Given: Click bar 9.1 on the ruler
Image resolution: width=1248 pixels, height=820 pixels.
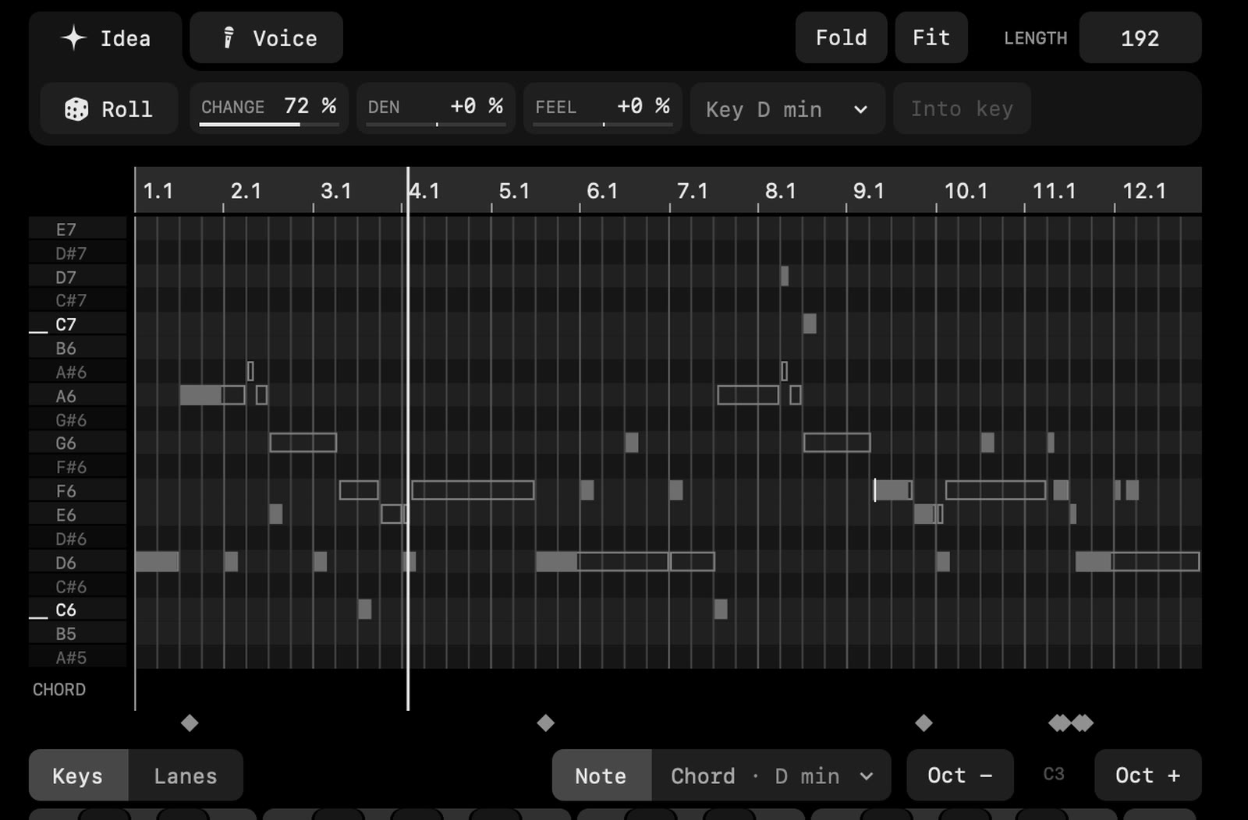Looking at the screenshot, I should coord(869,191).
